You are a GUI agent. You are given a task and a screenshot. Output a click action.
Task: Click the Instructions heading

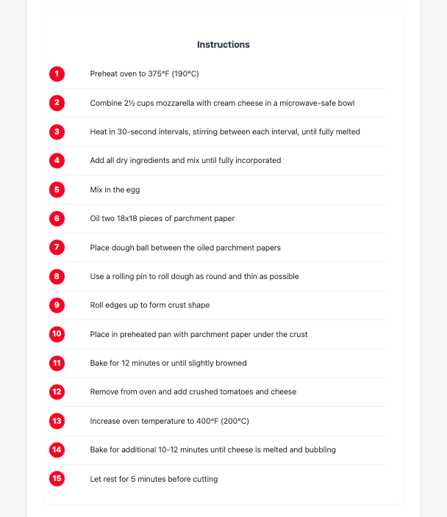[x=223, y=45]
